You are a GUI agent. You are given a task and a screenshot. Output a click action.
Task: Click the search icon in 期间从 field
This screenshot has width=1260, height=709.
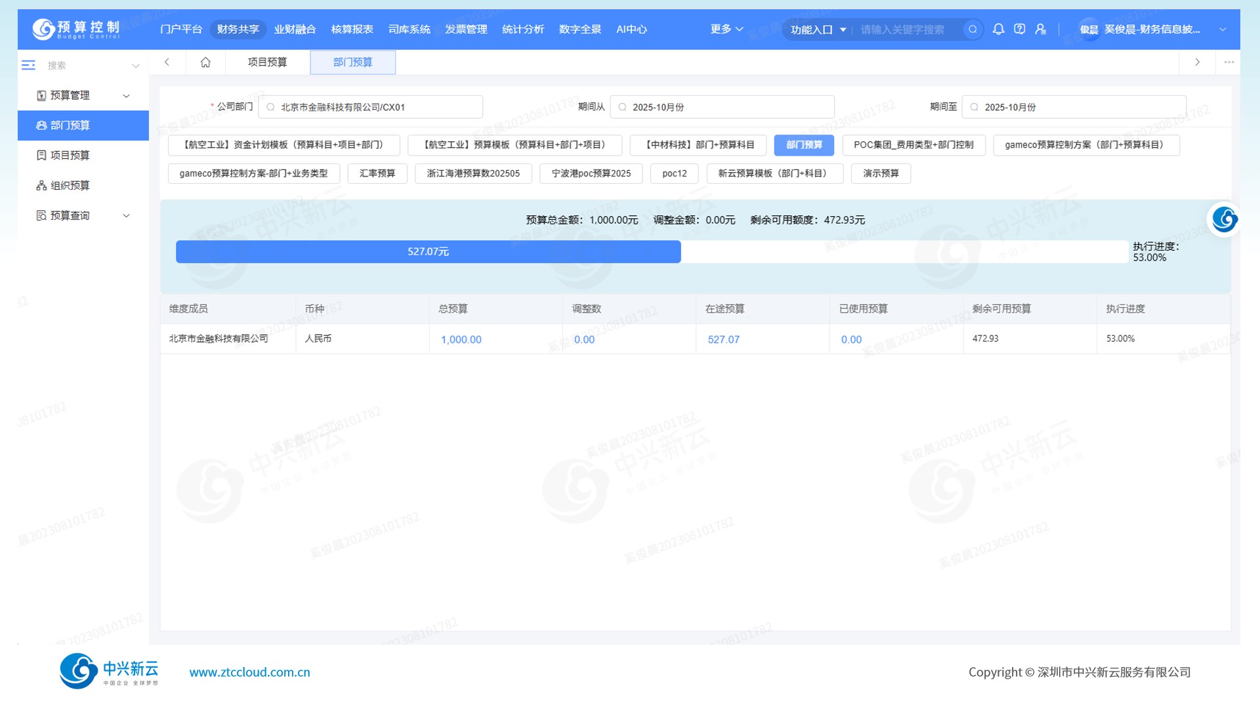[x=622, y=107]
